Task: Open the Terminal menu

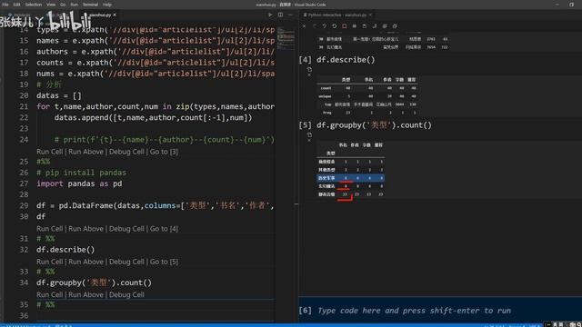Action: (90, 5)
